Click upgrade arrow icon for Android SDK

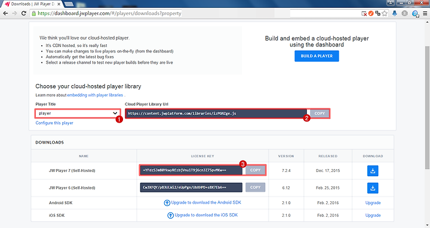tap(167, 203)
